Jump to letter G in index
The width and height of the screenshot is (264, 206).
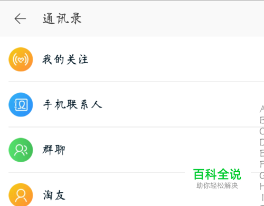click(x=262, y=175)
